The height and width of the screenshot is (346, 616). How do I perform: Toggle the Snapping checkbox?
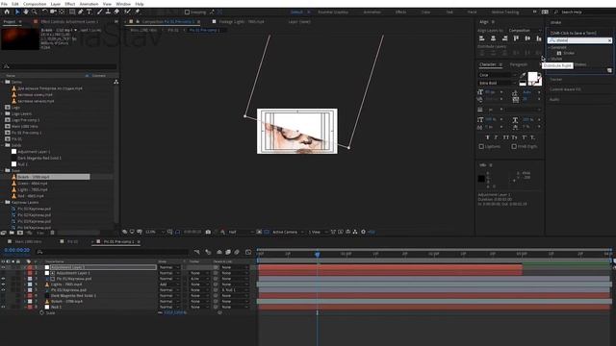point(187,12)
